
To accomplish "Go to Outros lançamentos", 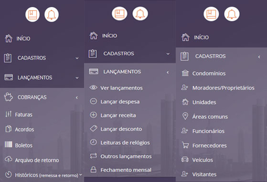I will (x=126, y=156).
